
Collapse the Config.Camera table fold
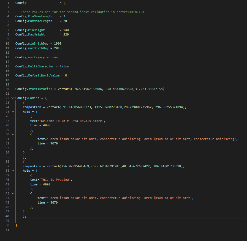12,98
